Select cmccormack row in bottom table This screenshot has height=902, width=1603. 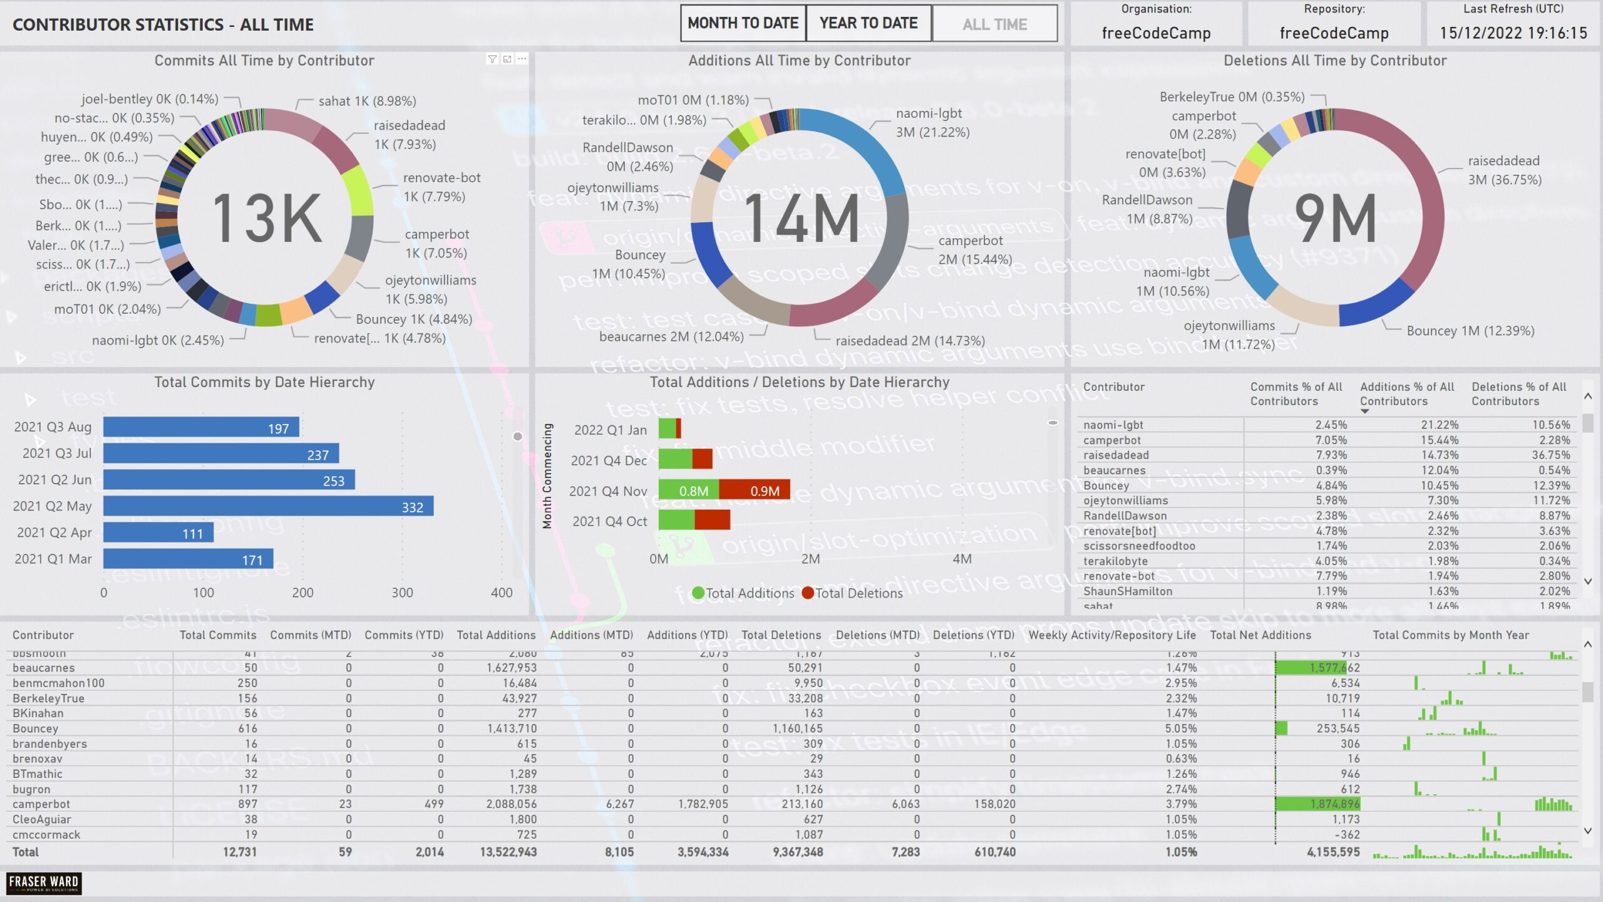click(792, 834)
